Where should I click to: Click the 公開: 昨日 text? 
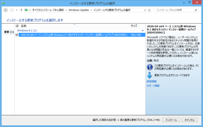153,61
